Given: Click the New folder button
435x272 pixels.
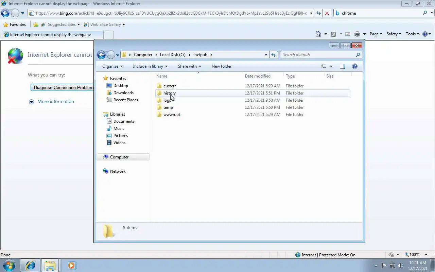Looking at the screenshot, I should click(x=222, y=66).
